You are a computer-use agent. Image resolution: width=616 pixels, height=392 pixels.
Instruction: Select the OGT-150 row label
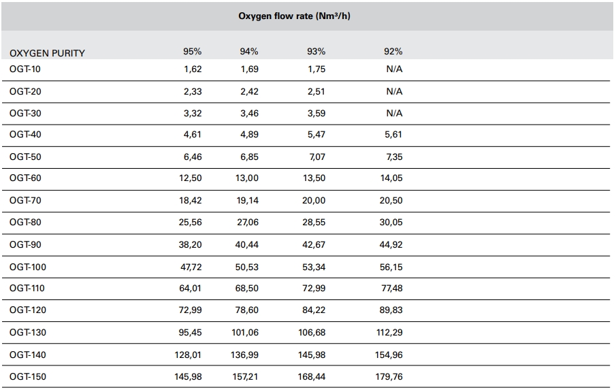pyautogui.click(x=28, y=376)
